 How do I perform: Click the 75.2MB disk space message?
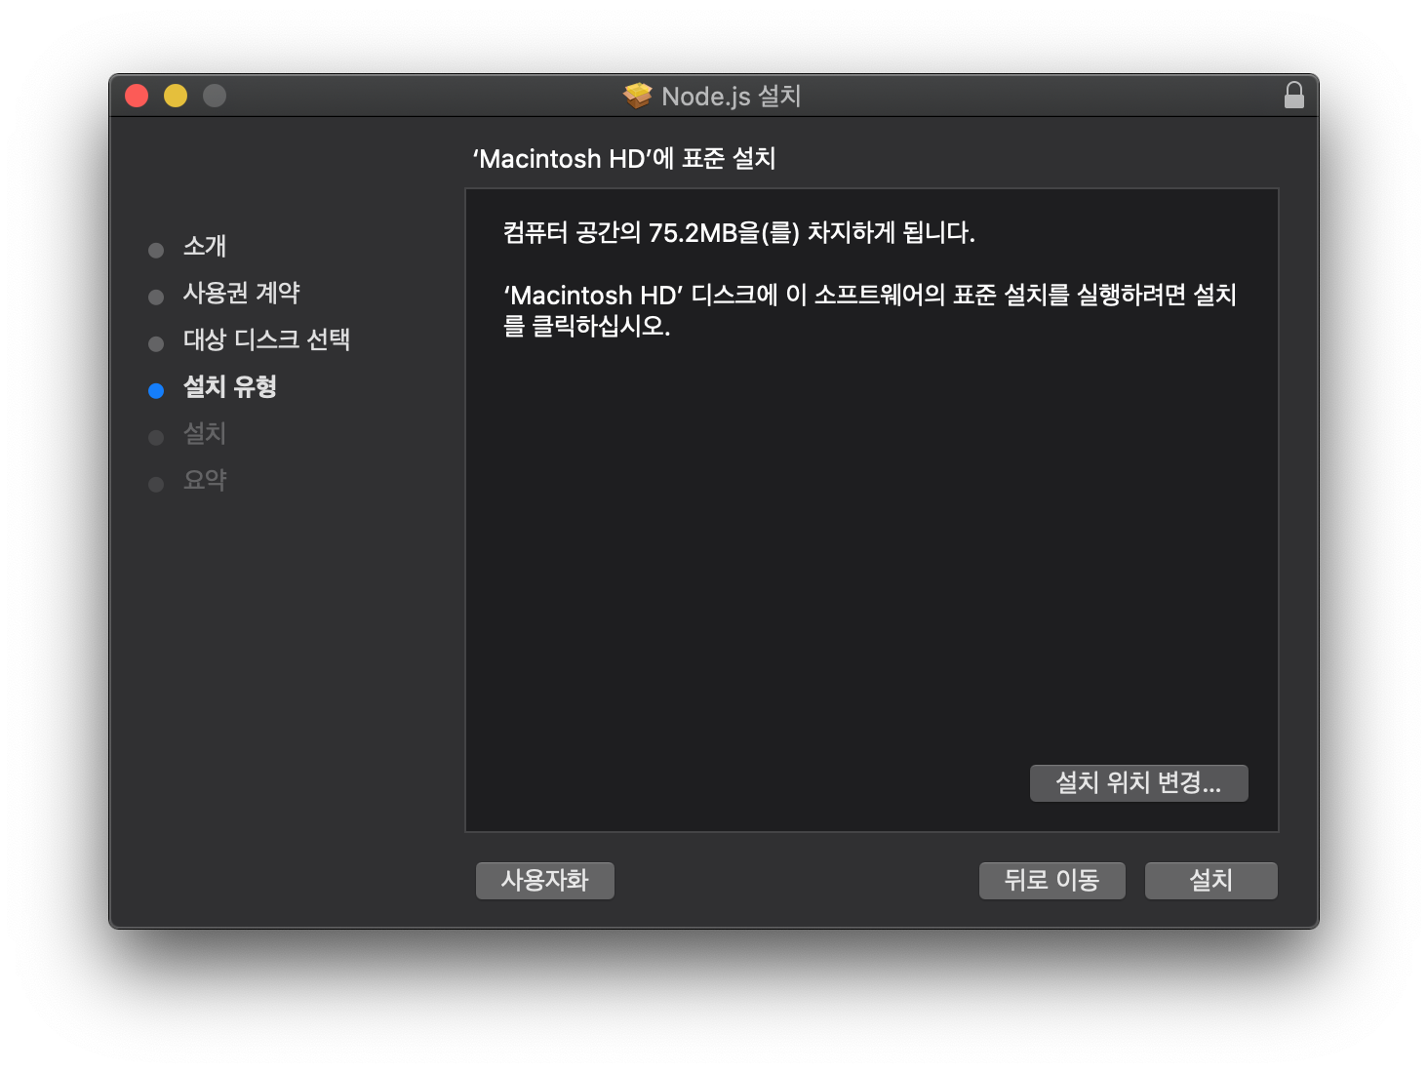(738, 232)
